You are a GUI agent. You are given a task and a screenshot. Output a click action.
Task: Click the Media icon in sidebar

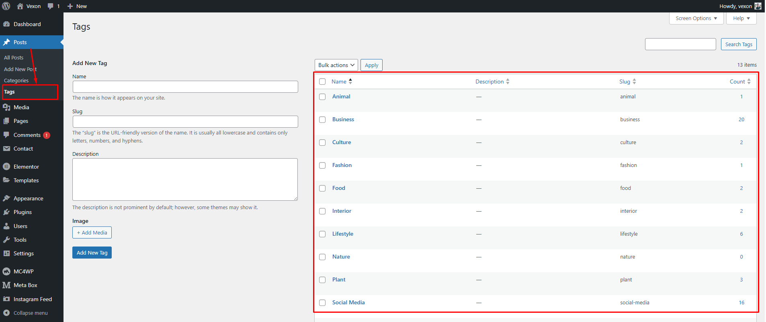(x=6, y=107)
